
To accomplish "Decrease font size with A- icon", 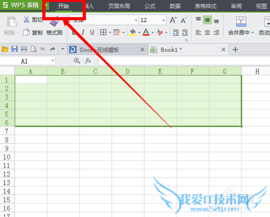I will point(184,21).
